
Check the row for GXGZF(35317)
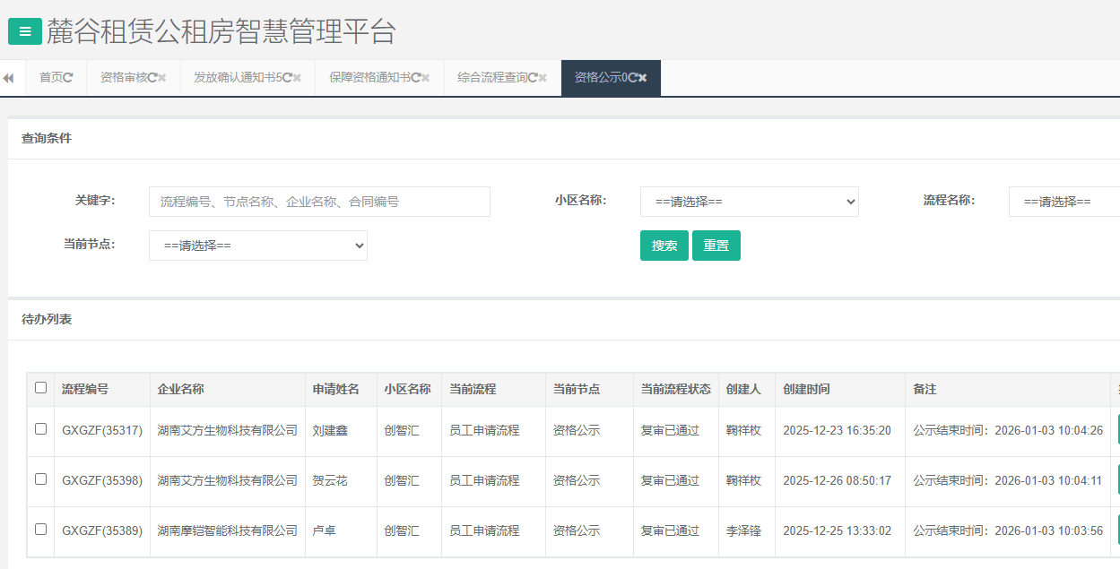coord(40,429)
